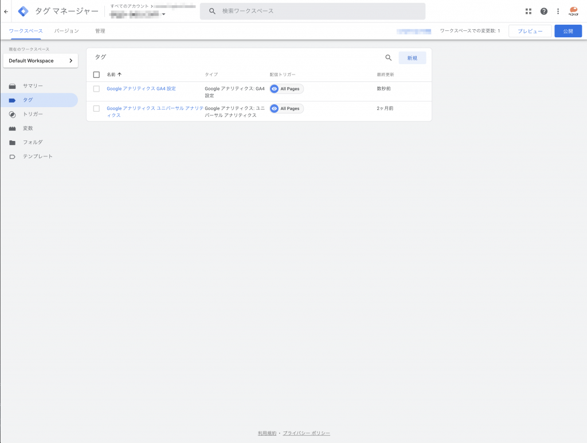This screenshot has height=443, width=587.
Task: Open the Google apps grid icon
Action: [528, 11]
